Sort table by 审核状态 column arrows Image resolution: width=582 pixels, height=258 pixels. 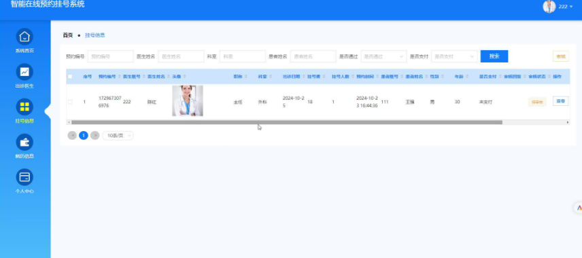(x=549, y=77)
